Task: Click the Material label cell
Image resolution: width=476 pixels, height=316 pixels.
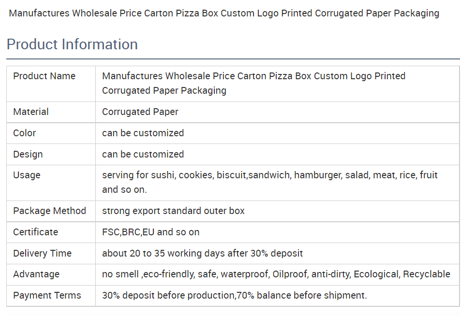Action: click(x=31, y=112)
